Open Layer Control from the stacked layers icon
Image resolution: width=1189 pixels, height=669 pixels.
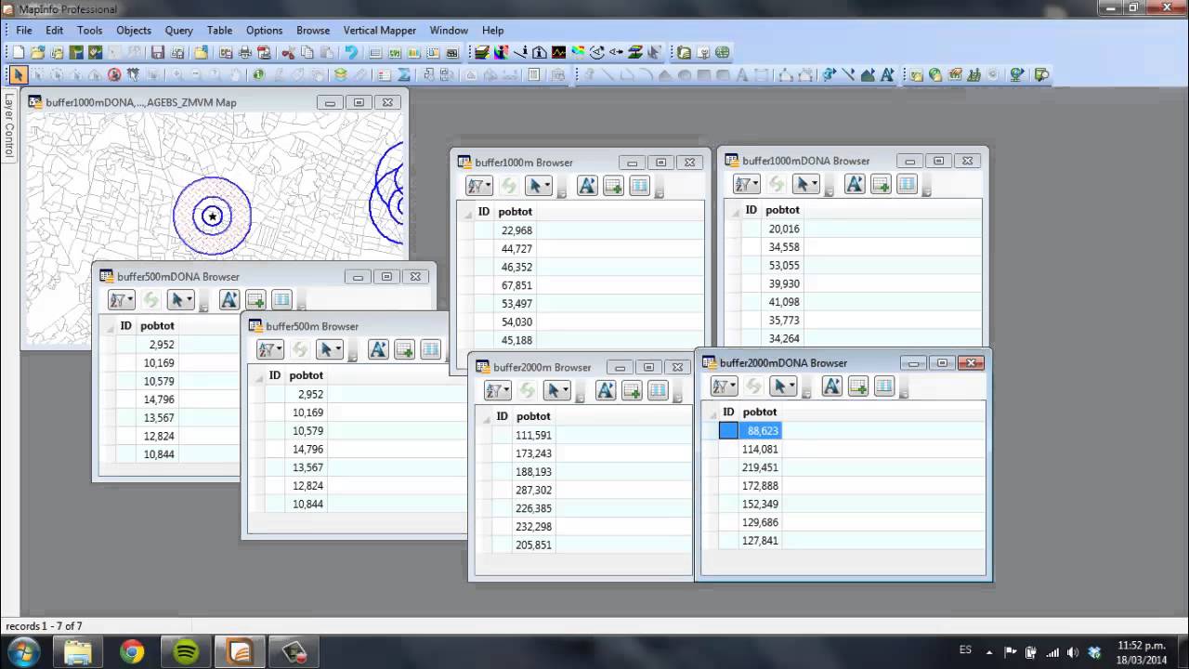pos(341,74)
